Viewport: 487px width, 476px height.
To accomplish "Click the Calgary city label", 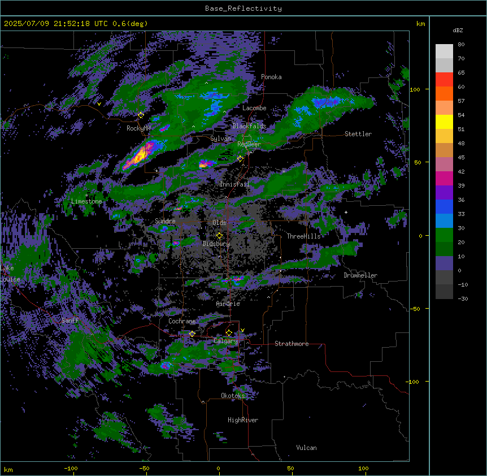I will [226, 341].
